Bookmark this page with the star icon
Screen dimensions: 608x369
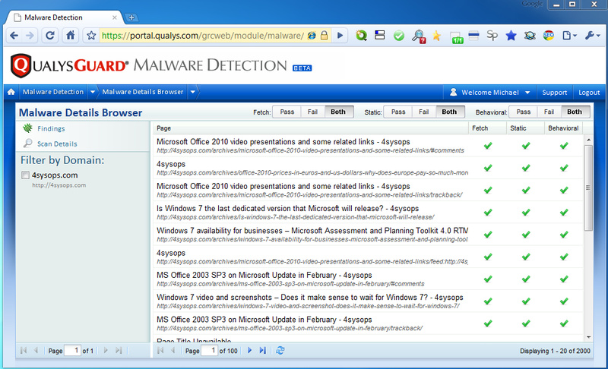[x=91, y=36]
